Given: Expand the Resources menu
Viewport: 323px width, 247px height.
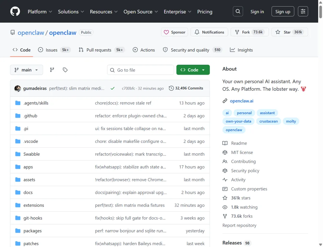Looking at the screenshot, I should pyautogui.click(x=103, y=12).
